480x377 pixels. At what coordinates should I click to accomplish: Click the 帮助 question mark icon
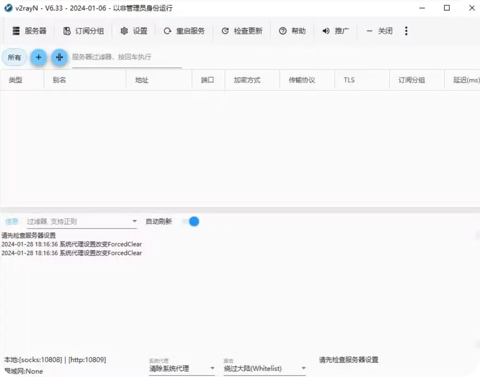coord(283,31)
